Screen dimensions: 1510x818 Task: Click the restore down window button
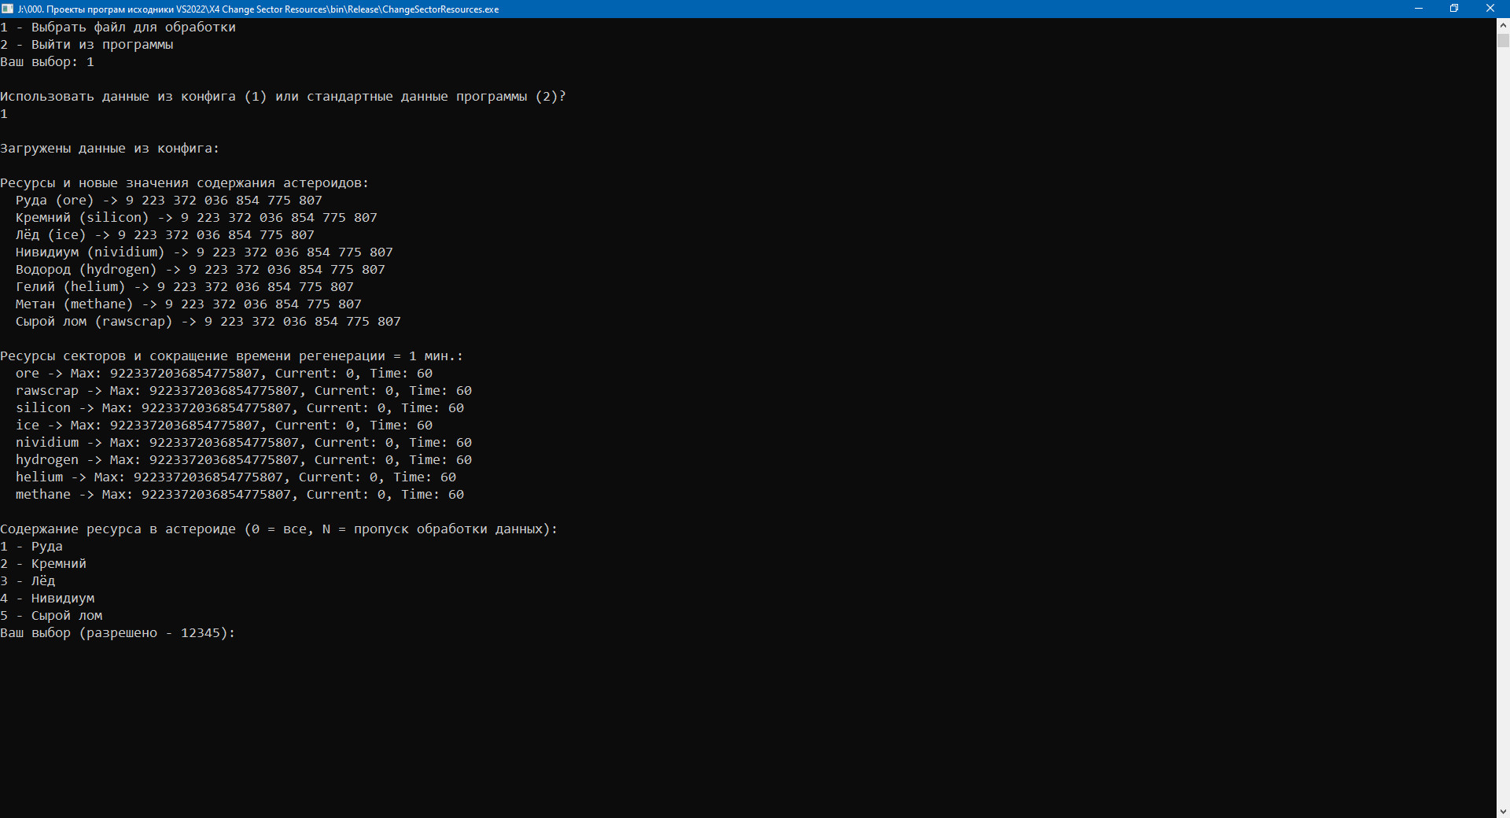coord(1454,9)
